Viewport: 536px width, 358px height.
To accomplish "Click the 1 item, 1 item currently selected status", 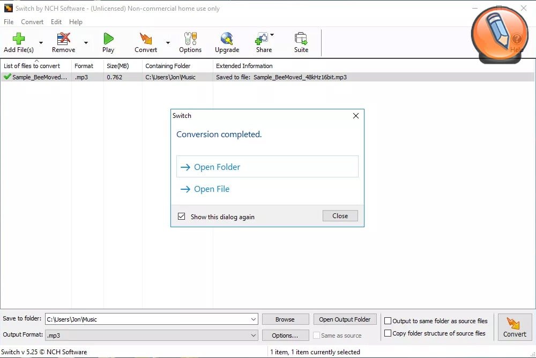I will coord(315,352).
